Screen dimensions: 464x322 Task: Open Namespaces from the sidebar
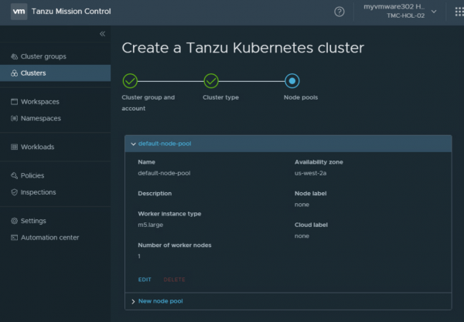coord(40,118)
